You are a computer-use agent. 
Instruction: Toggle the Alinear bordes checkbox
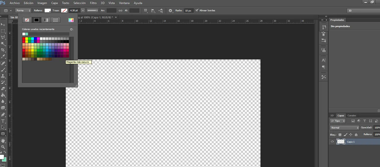click(197, 10)
